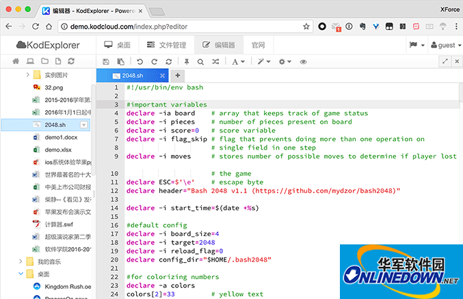This screenshot has width=463, height=299.
Task: Click the black circle extension icon
Action: [x=322, y=27]
